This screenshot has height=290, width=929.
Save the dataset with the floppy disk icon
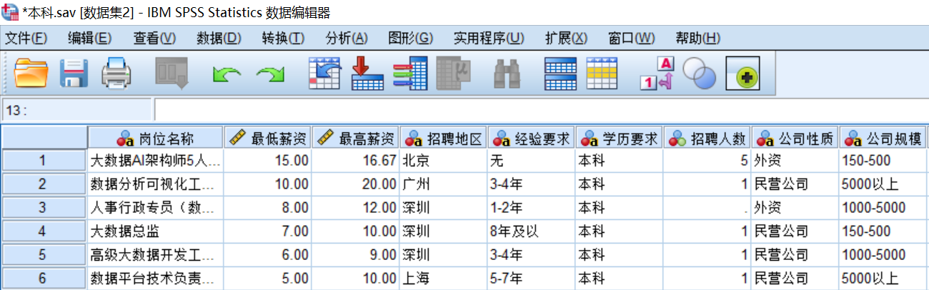coord(73,73)
